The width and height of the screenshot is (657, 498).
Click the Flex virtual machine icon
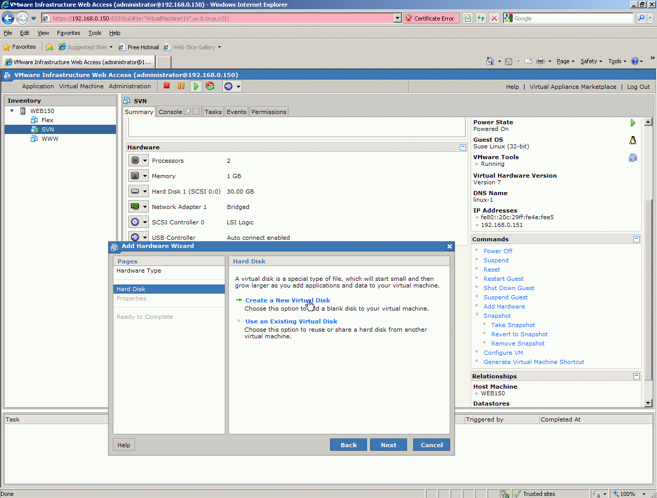[34, 120]
